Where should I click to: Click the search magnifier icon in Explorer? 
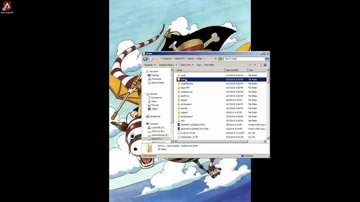click(267, 59)
